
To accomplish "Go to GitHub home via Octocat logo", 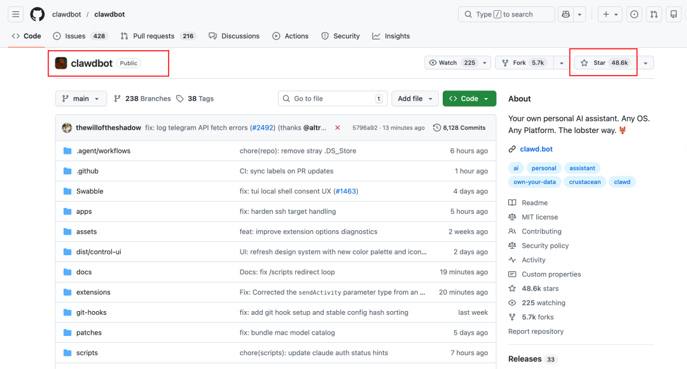I will point(38,15).
